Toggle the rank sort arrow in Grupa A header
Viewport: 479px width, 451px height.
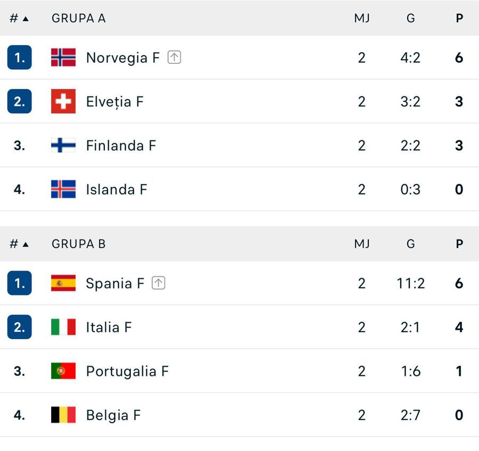(x=26, y=18)
